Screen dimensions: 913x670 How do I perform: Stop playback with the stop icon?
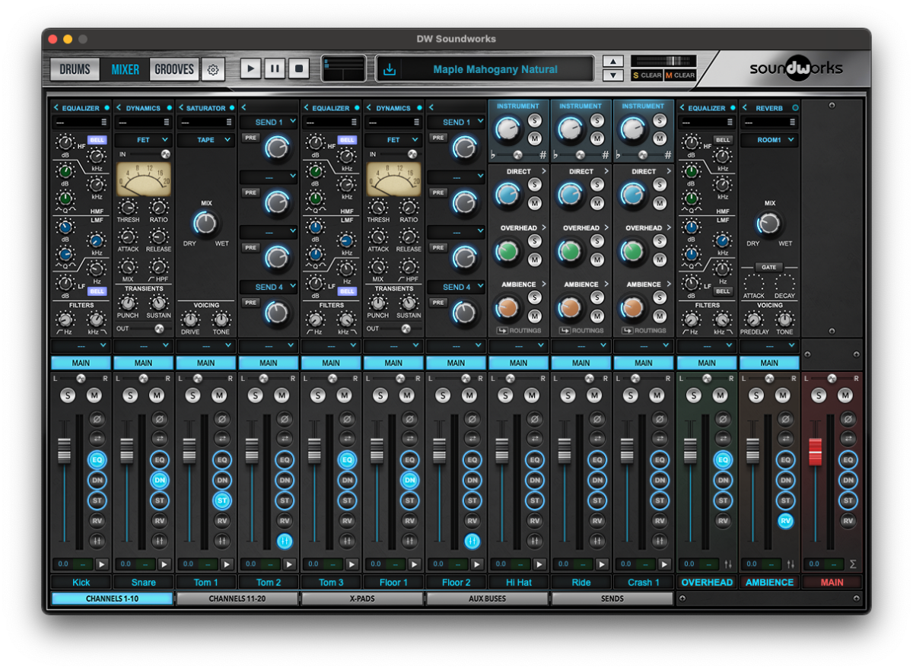[x=298, y=68]
